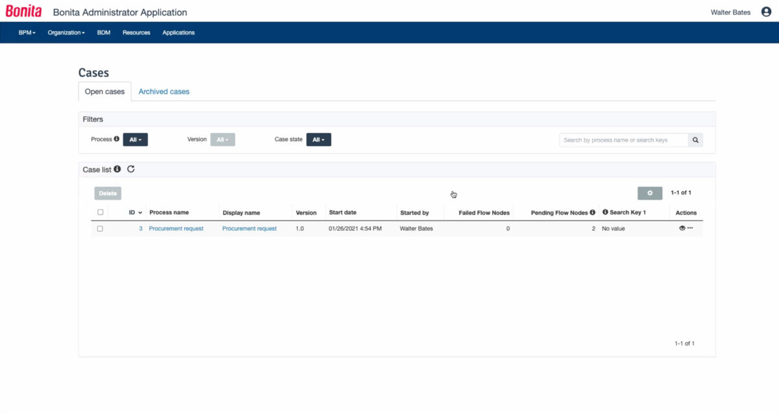The height and width of the screenshot is (413, 779).
Task: Click the process name search field
Action: 620,139
